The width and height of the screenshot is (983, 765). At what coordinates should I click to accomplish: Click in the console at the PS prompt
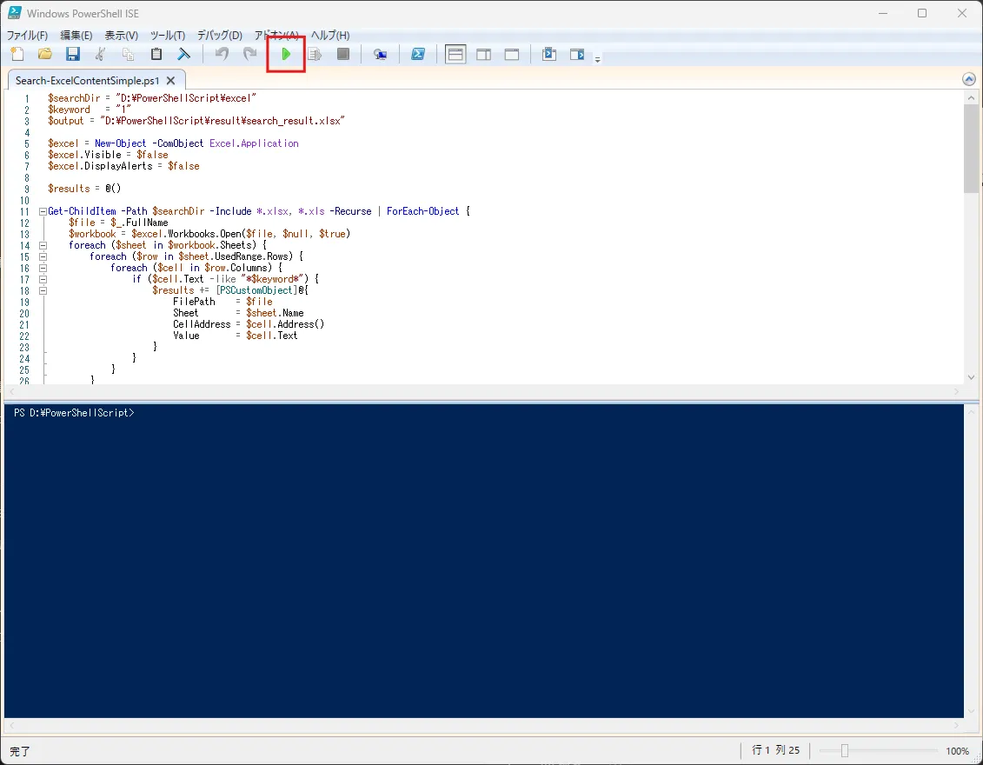(74, 413)
